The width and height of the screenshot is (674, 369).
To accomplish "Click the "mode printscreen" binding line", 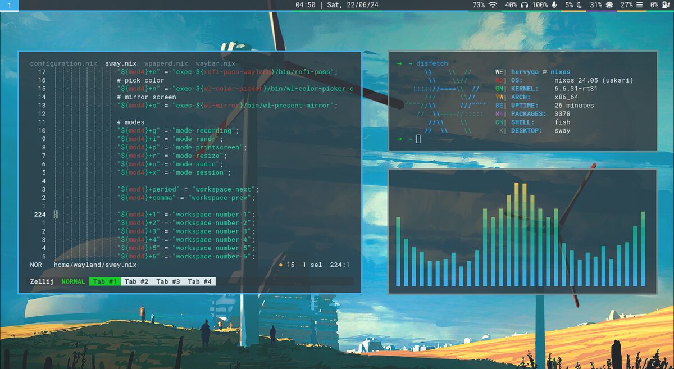I will [183, 147].
